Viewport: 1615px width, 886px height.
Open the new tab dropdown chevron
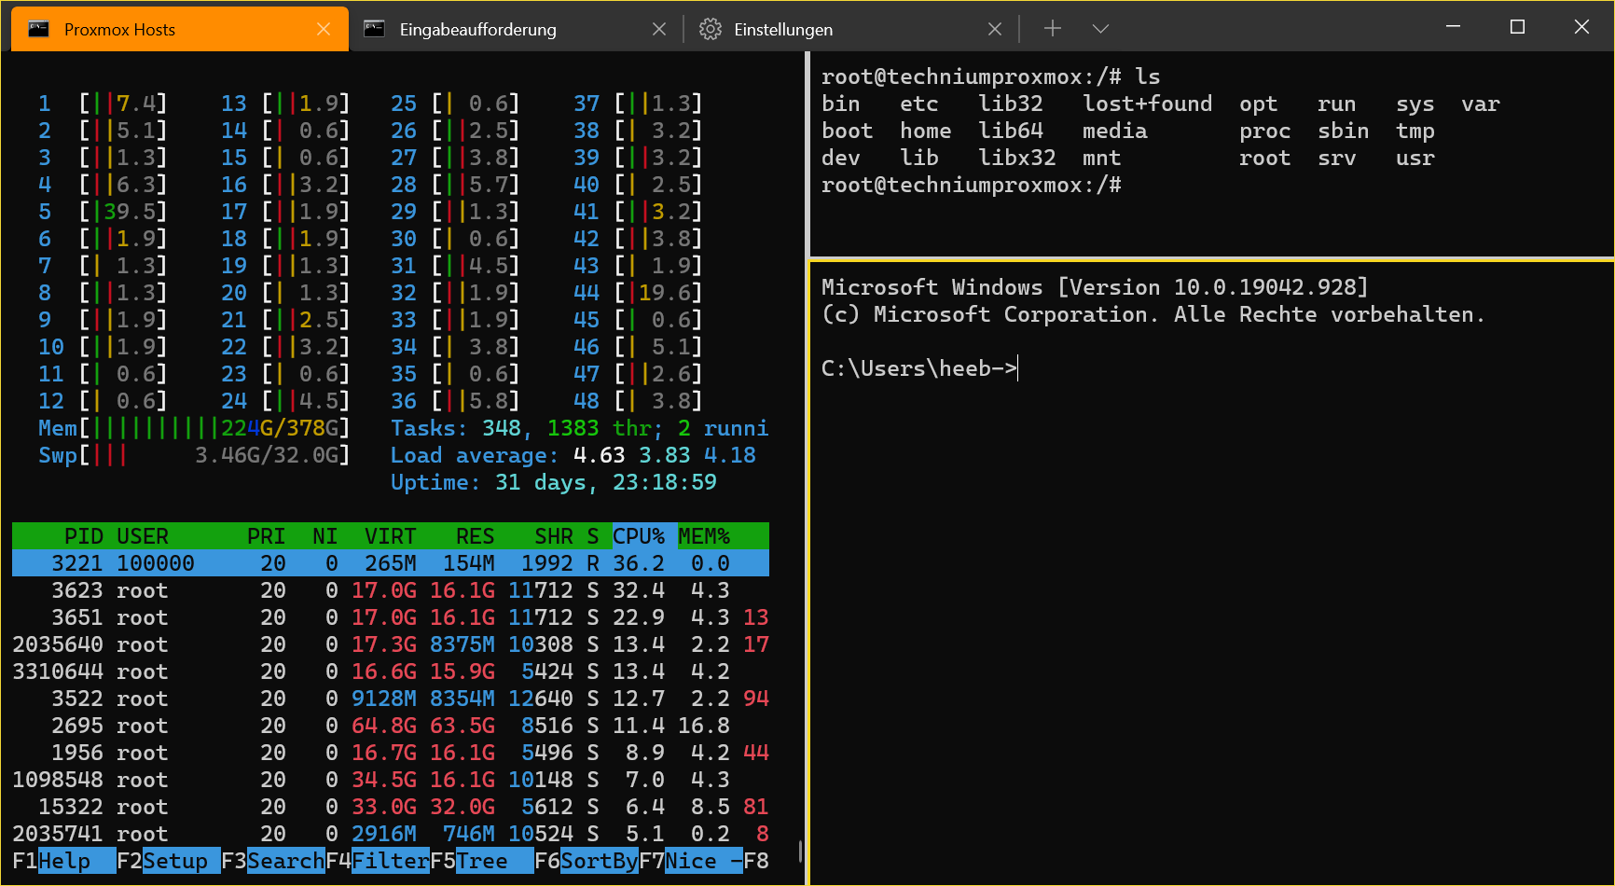pyautogui.click(x=1100, y=28)
